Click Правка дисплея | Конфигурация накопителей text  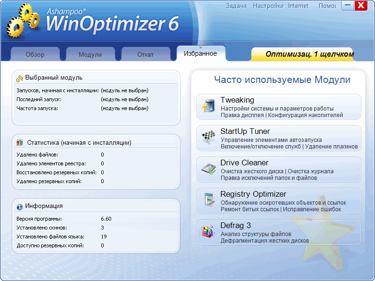282,115
